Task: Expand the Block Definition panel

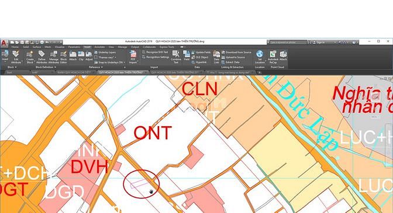Action: click(x=46, y=67)
